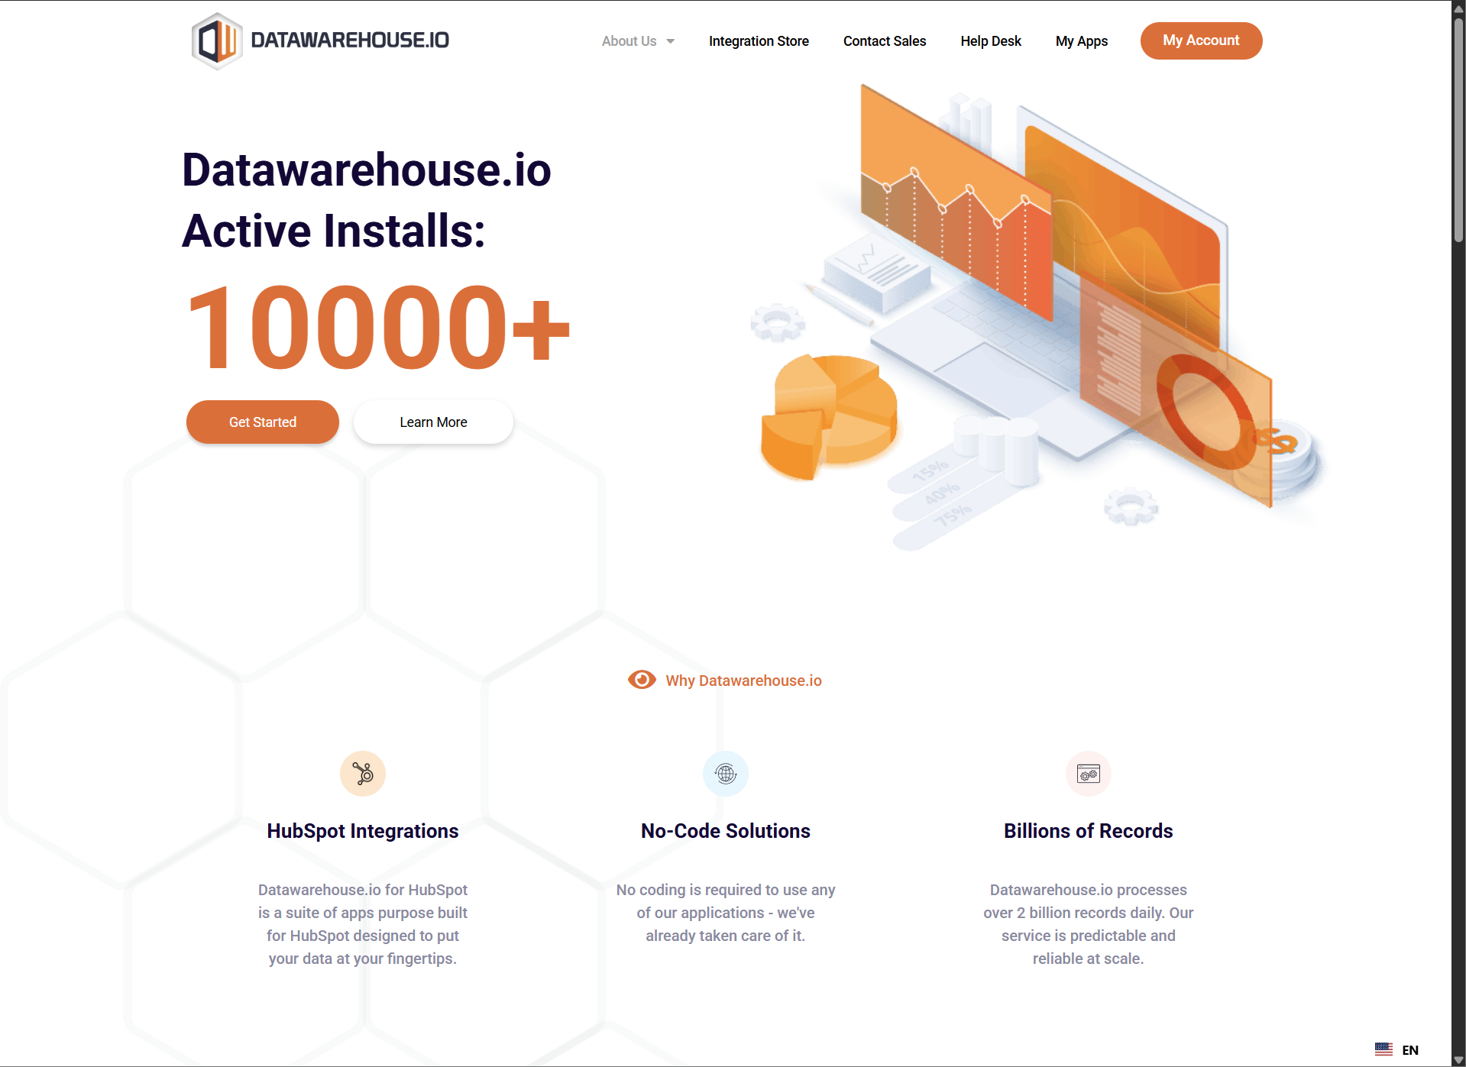The width and height of the screenshot is (1466, 1067).
Task: Select the No-Code Solutions heading
Action: (x=726, y=831)
